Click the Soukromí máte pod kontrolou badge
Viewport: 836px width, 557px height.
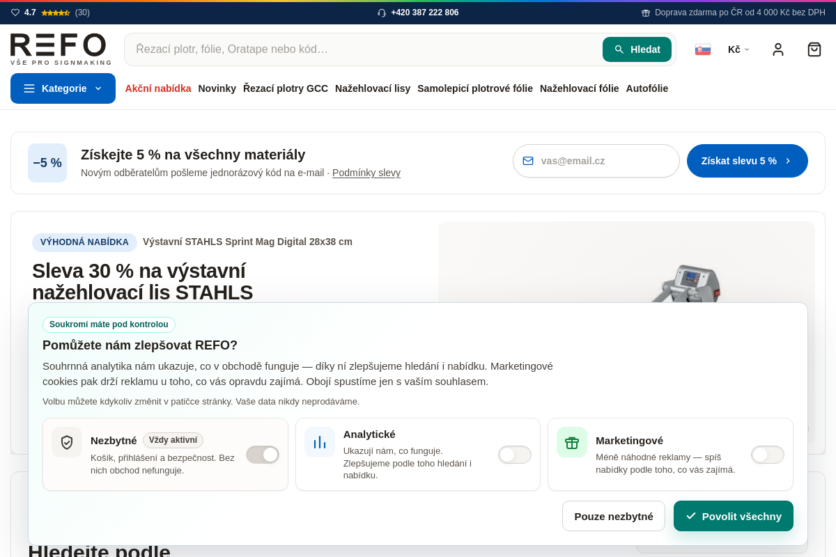click(x=109, y=324)
